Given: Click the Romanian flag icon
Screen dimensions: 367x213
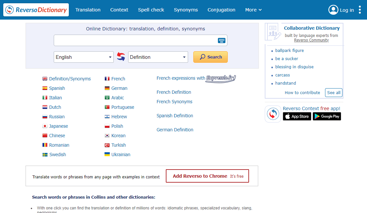Looking at the screenshot, I should pos(45,145).
